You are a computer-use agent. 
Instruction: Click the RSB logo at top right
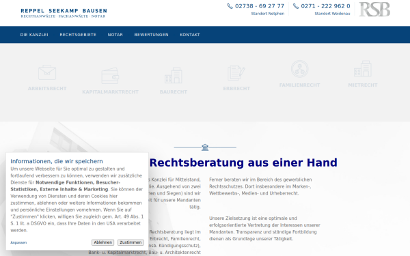click(x=374, y=9)
